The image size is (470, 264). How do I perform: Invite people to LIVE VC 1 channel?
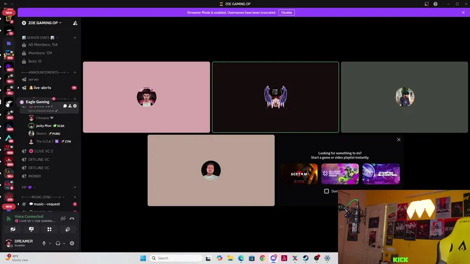pos(70,106)
